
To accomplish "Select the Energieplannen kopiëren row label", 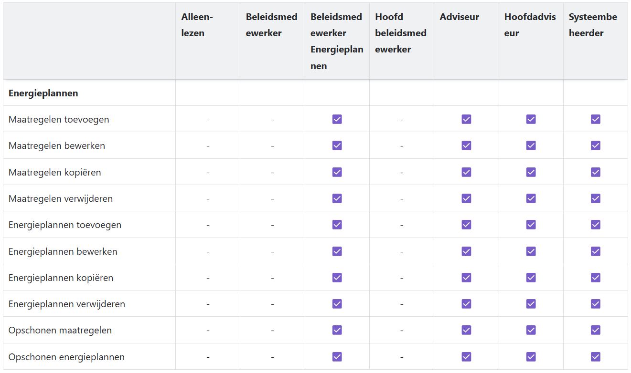I will (61, 278).
